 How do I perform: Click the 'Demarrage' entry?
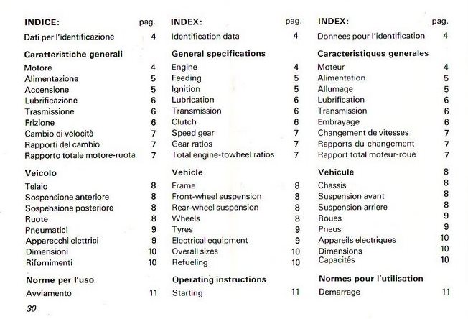pos(342,292)
